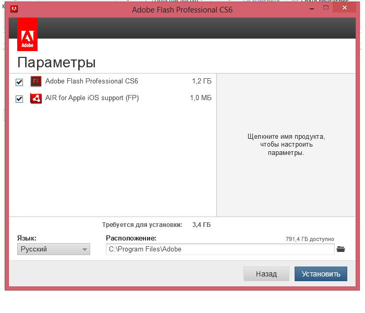
Task: Click the Параметры heading
Action: click(x=56, y=63)
